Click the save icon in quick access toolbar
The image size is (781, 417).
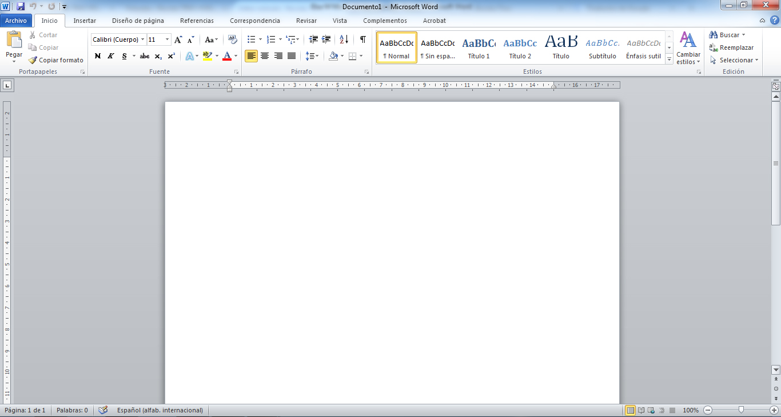[21, 6]
